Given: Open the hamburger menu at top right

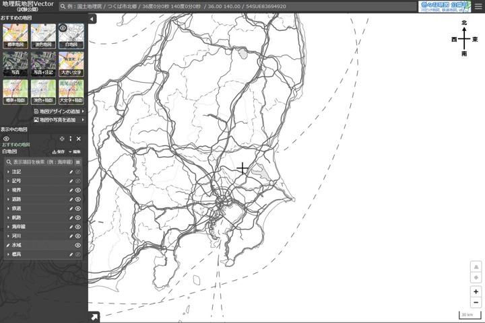Looking at the screenshot, I should click(478, 6).
